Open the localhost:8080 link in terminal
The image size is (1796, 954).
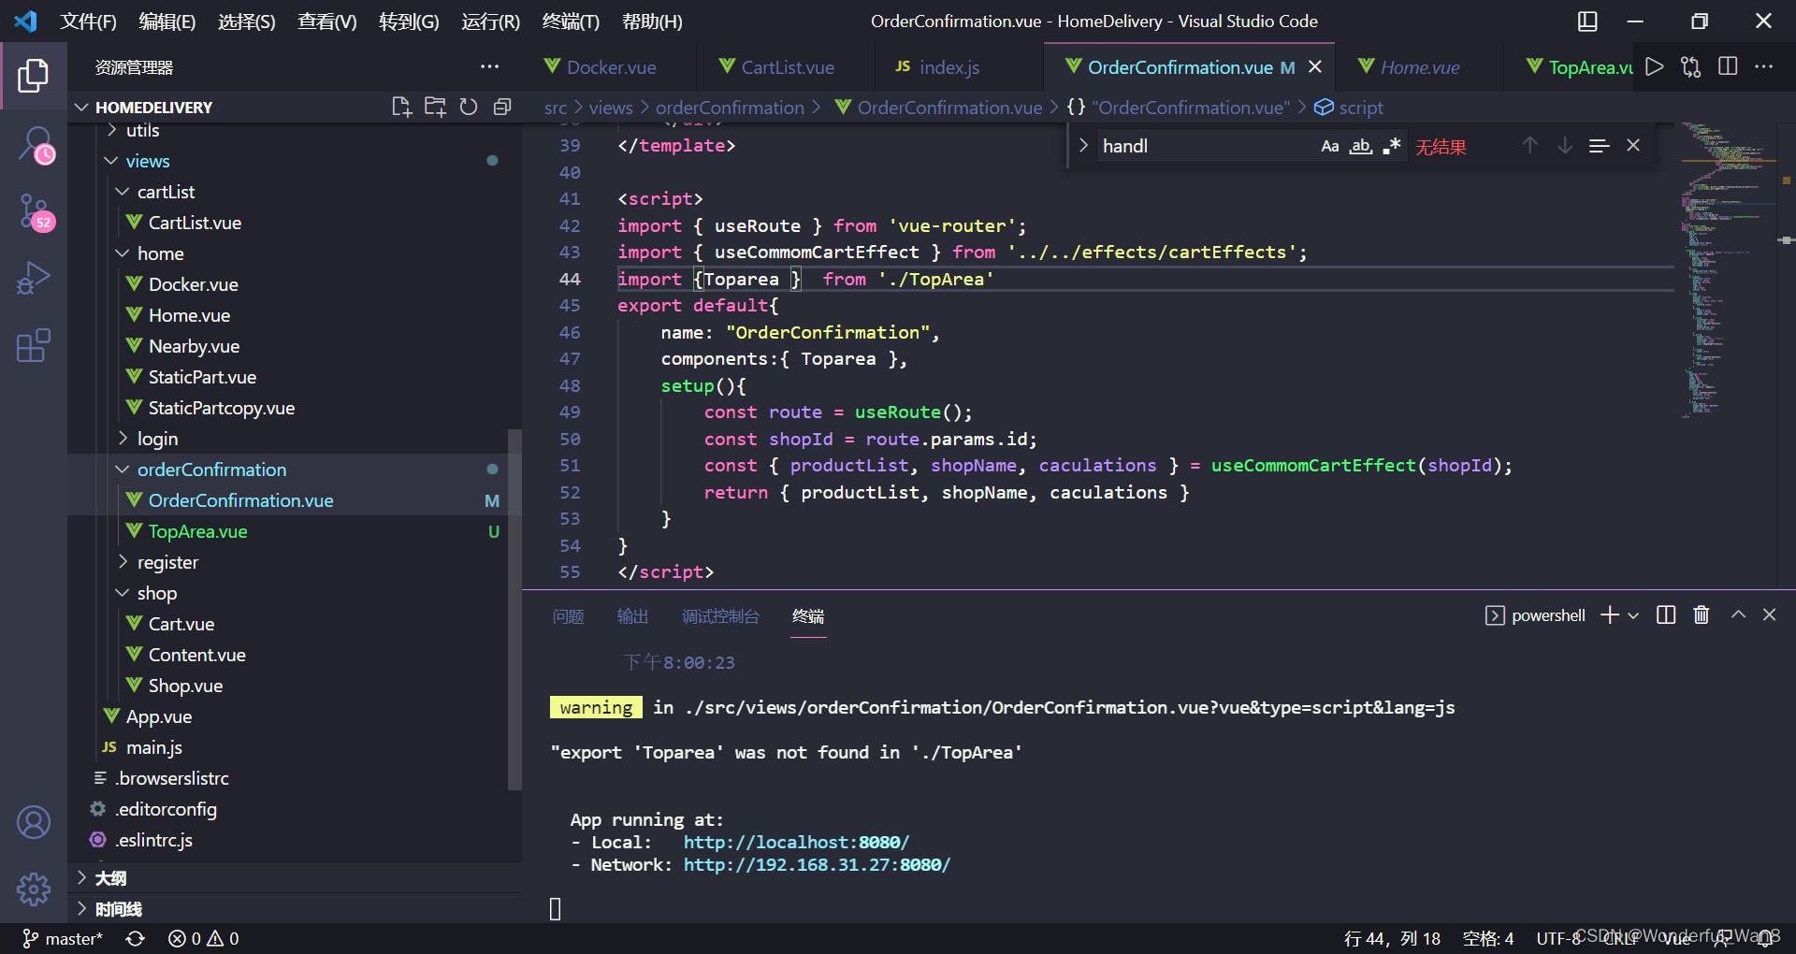point(796,842)
